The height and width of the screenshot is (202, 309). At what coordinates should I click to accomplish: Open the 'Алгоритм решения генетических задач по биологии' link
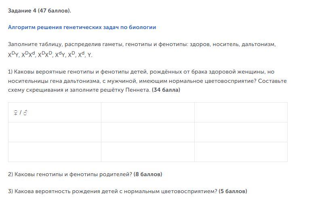click(x=82, y=27)
